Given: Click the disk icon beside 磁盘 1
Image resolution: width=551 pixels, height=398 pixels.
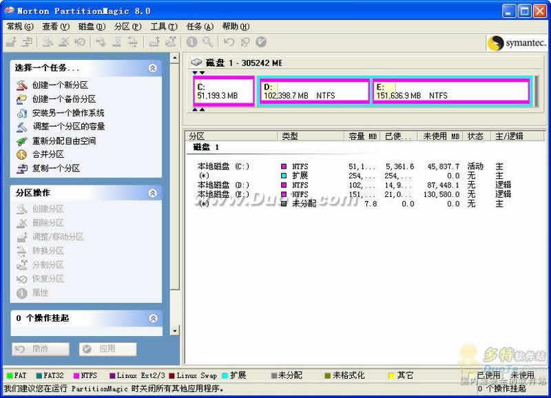Looking at the screenshot, I should (196, 63).
